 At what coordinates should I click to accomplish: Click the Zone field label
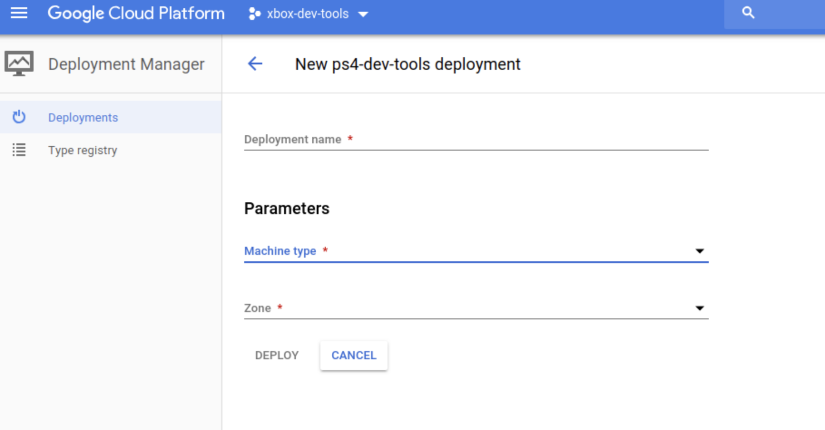point(257,308)
